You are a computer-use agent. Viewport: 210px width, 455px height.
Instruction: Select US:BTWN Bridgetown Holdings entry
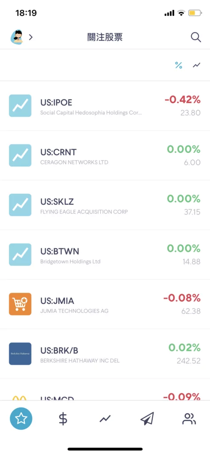(x=105, y=255)
